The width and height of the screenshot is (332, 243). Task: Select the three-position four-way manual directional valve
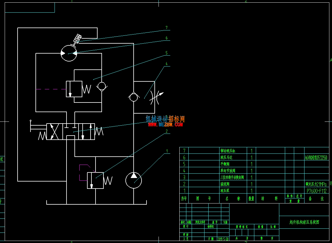tap(71, 131)
